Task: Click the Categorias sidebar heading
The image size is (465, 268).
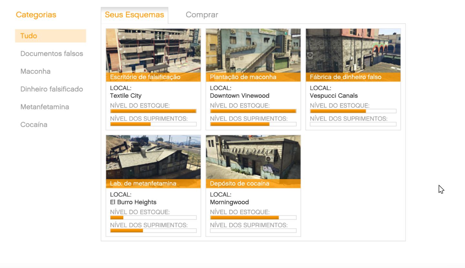Action: click(36, 15)
